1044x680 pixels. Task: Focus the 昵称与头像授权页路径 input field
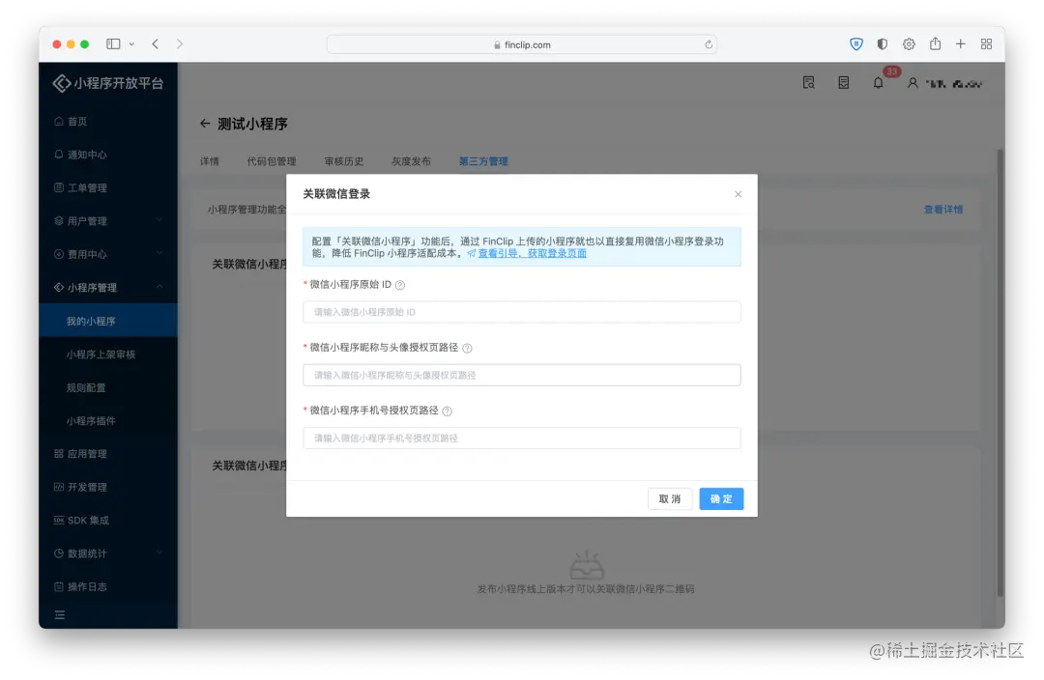pos(521,376)
